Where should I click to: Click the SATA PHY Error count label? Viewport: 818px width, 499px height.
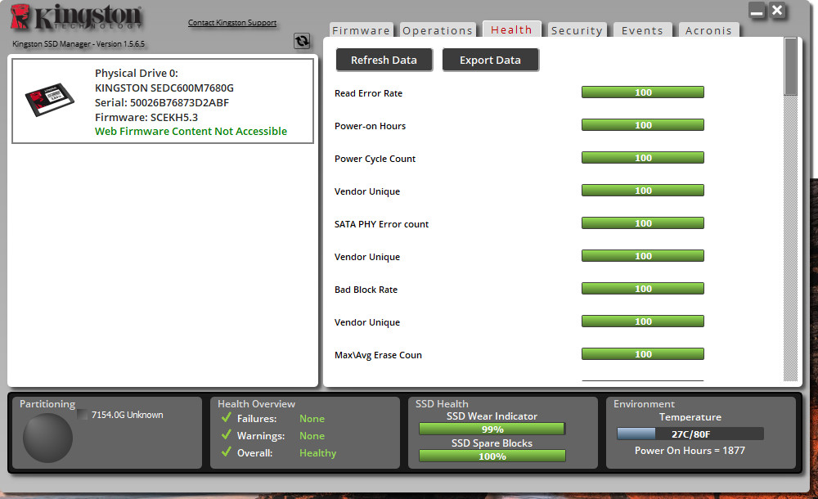[x=381, y=224]
